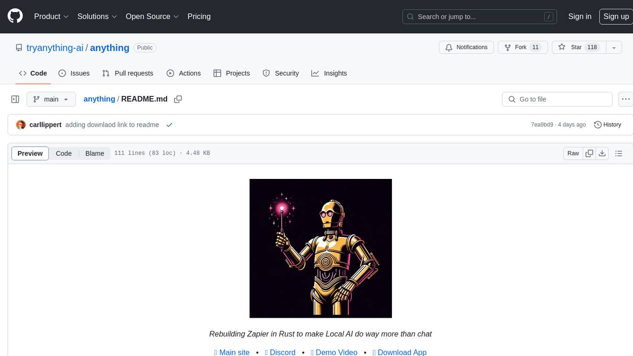Click the Go to file search field
Image resolution: width=633 pixels, height=356 pixels.
[557, 99]
